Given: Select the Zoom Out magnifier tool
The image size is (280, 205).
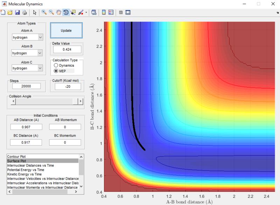Looking at the screenshot, I should 51,12.
